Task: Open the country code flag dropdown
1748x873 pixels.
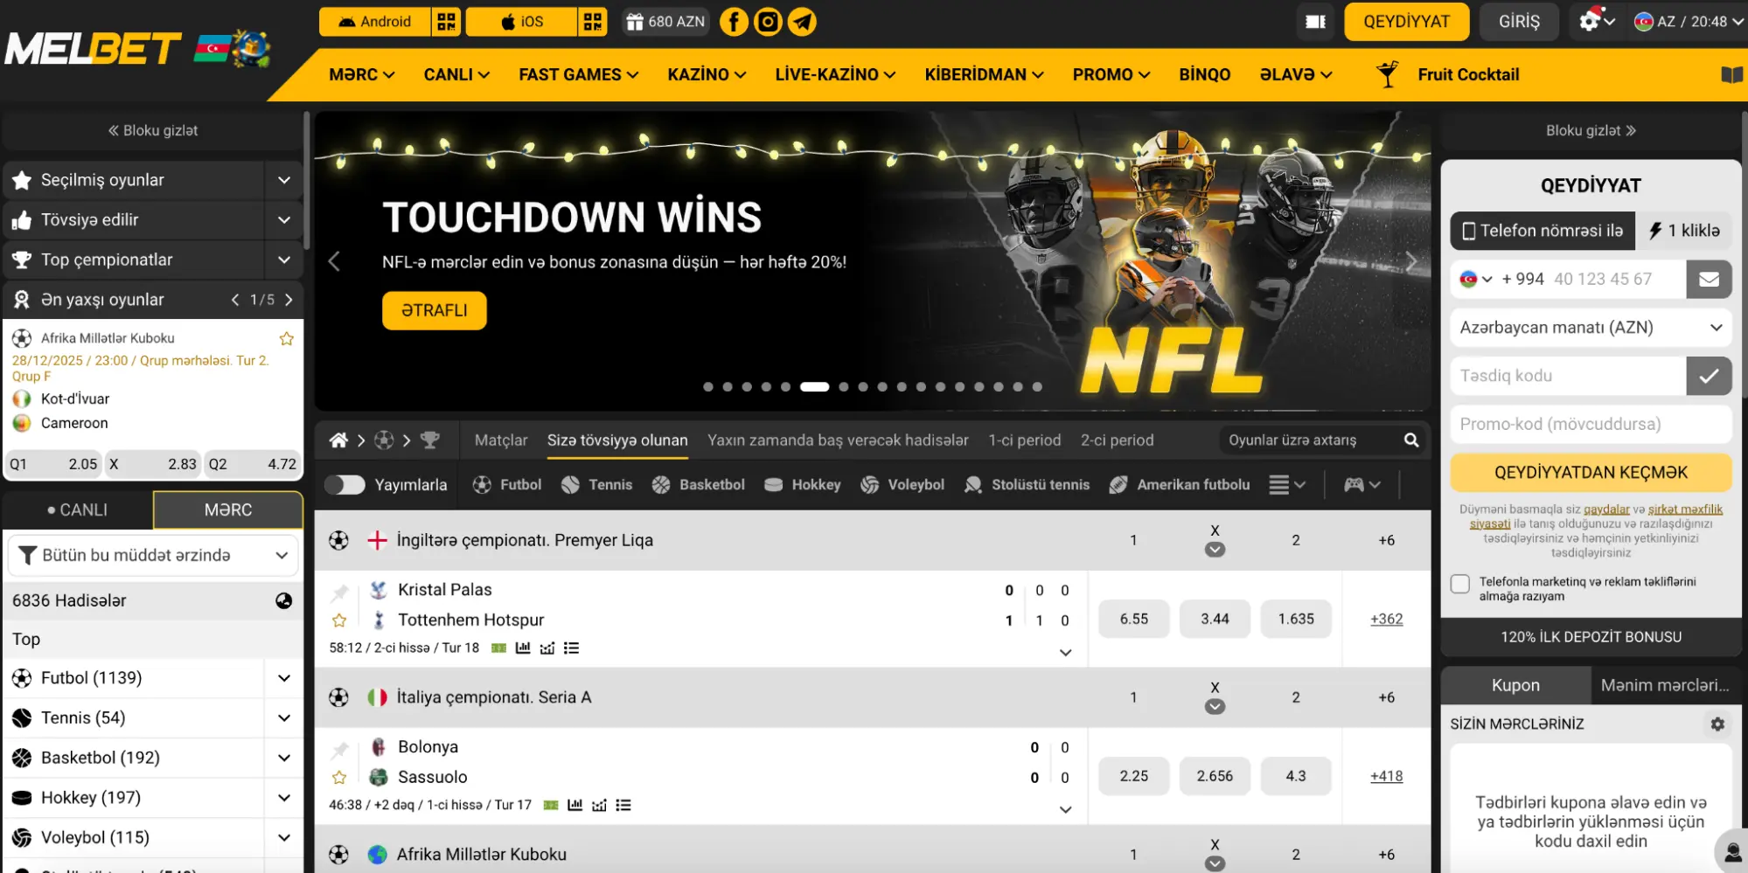Action: (1476, 280)
